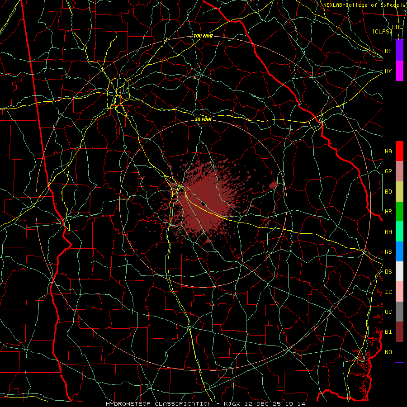Click the light pink IC swatch

tap(399, 292)
